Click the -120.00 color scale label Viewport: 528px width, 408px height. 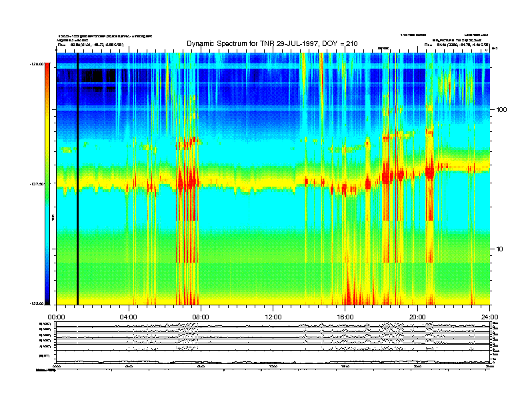coord(35,65)
